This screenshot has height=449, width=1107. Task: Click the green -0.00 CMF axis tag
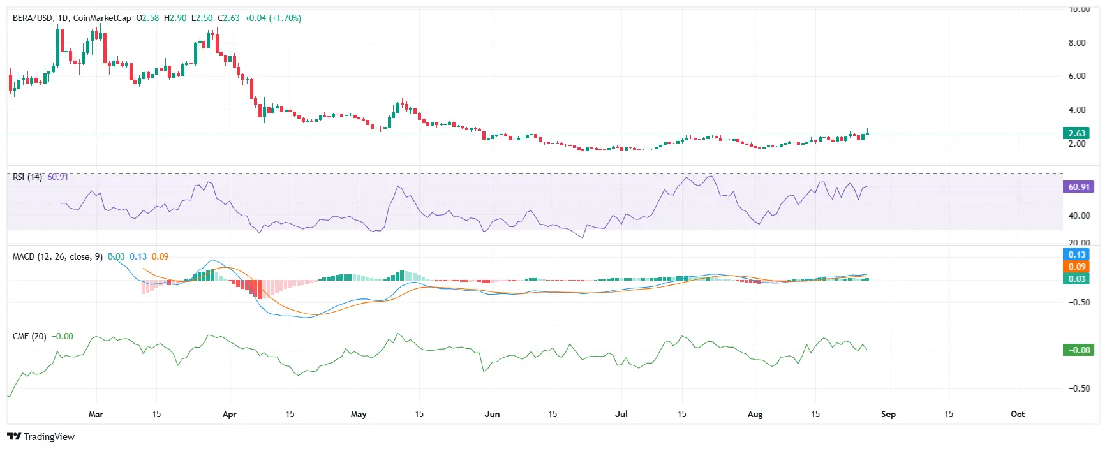click(x=1079, y=350)
